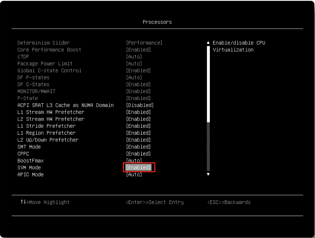Open ACPI SRAT L3 Cache Disabled options

pos(140,105)
